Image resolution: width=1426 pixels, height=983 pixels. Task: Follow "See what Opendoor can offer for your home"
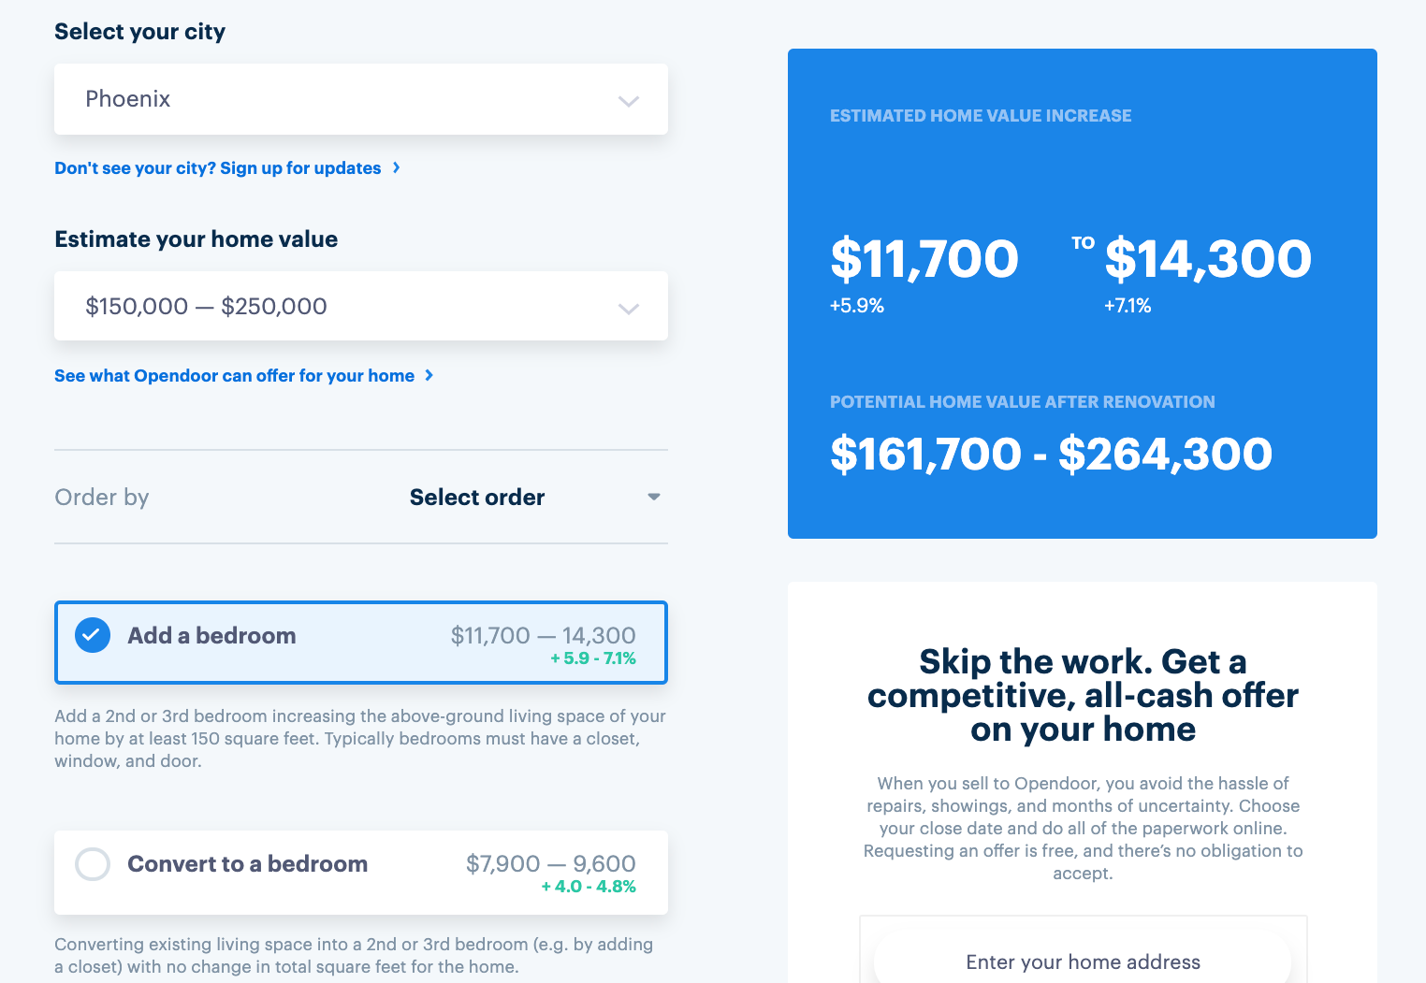pos(233,375)
